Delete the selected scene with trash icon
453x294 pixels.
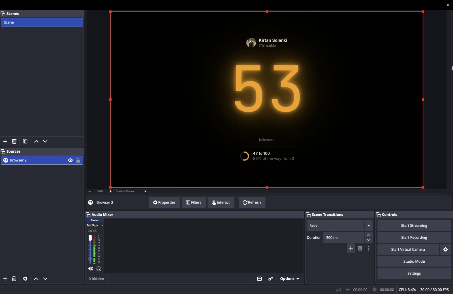(x=14, y=141)
